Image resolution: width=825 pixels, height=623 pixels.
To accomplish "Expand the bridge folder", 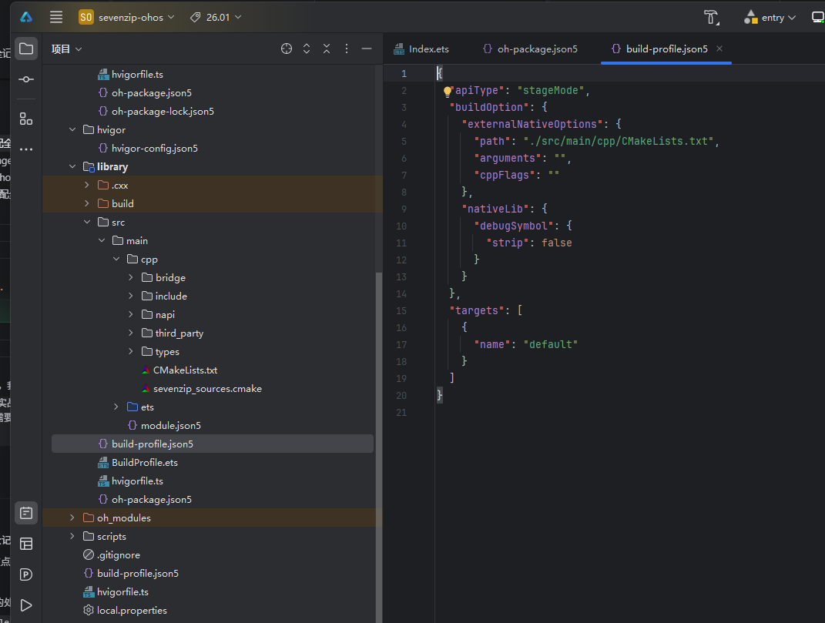I will [x=131, y=277].
